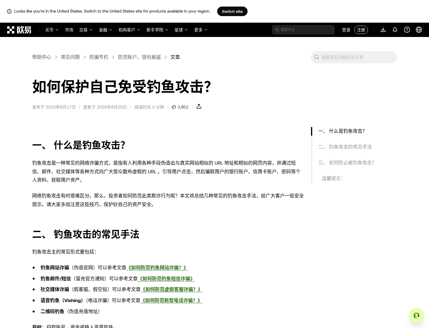Click the 发布于 2023年8月17日 date text
The image size is (429, 328).
coord(54,107)
